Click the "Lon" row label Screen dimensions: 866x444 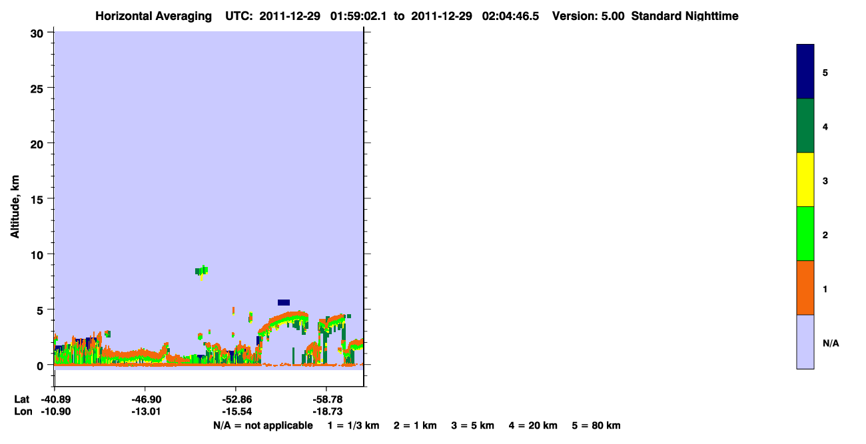[22, 411]
